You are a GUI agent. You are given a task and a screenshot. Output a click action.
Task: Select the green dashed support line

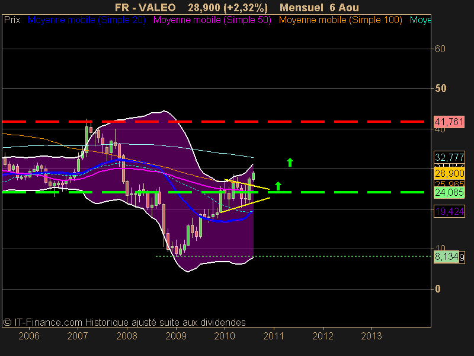pos(213,192)
